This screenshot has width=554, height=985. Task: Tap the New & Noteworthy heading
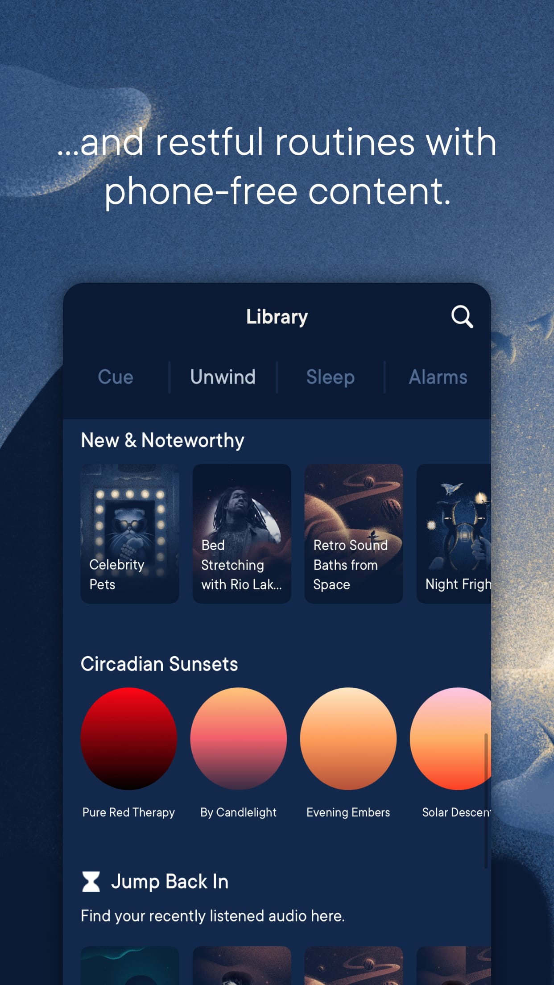pos(163,441)
